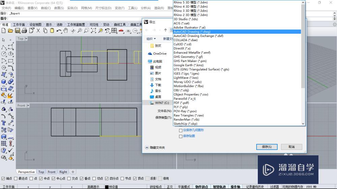Open the 实体(O) menu
337x189 pixels.
(x=72, y=8)
